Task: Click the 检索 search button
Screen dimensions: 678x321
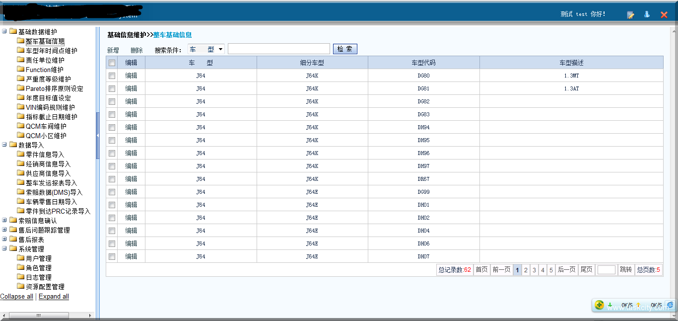Action: pos(345,49)
